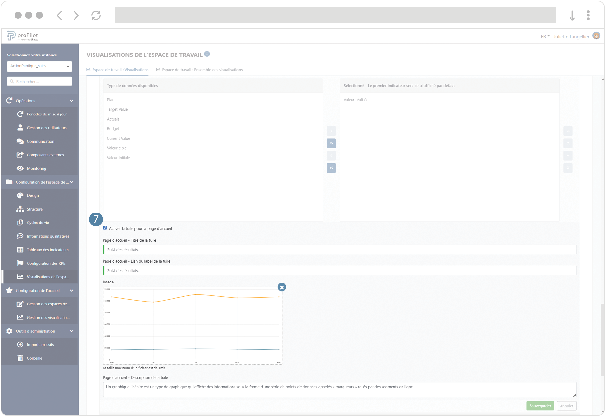
Task: Switch to 'Ensemble des visualisations' tab
Action: (x=202, y=70)
